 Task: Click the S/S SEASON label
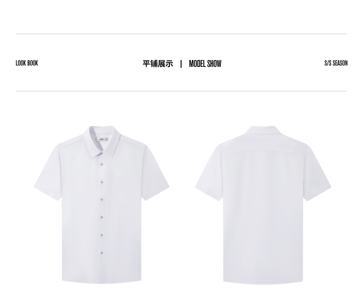click(336, 63)
